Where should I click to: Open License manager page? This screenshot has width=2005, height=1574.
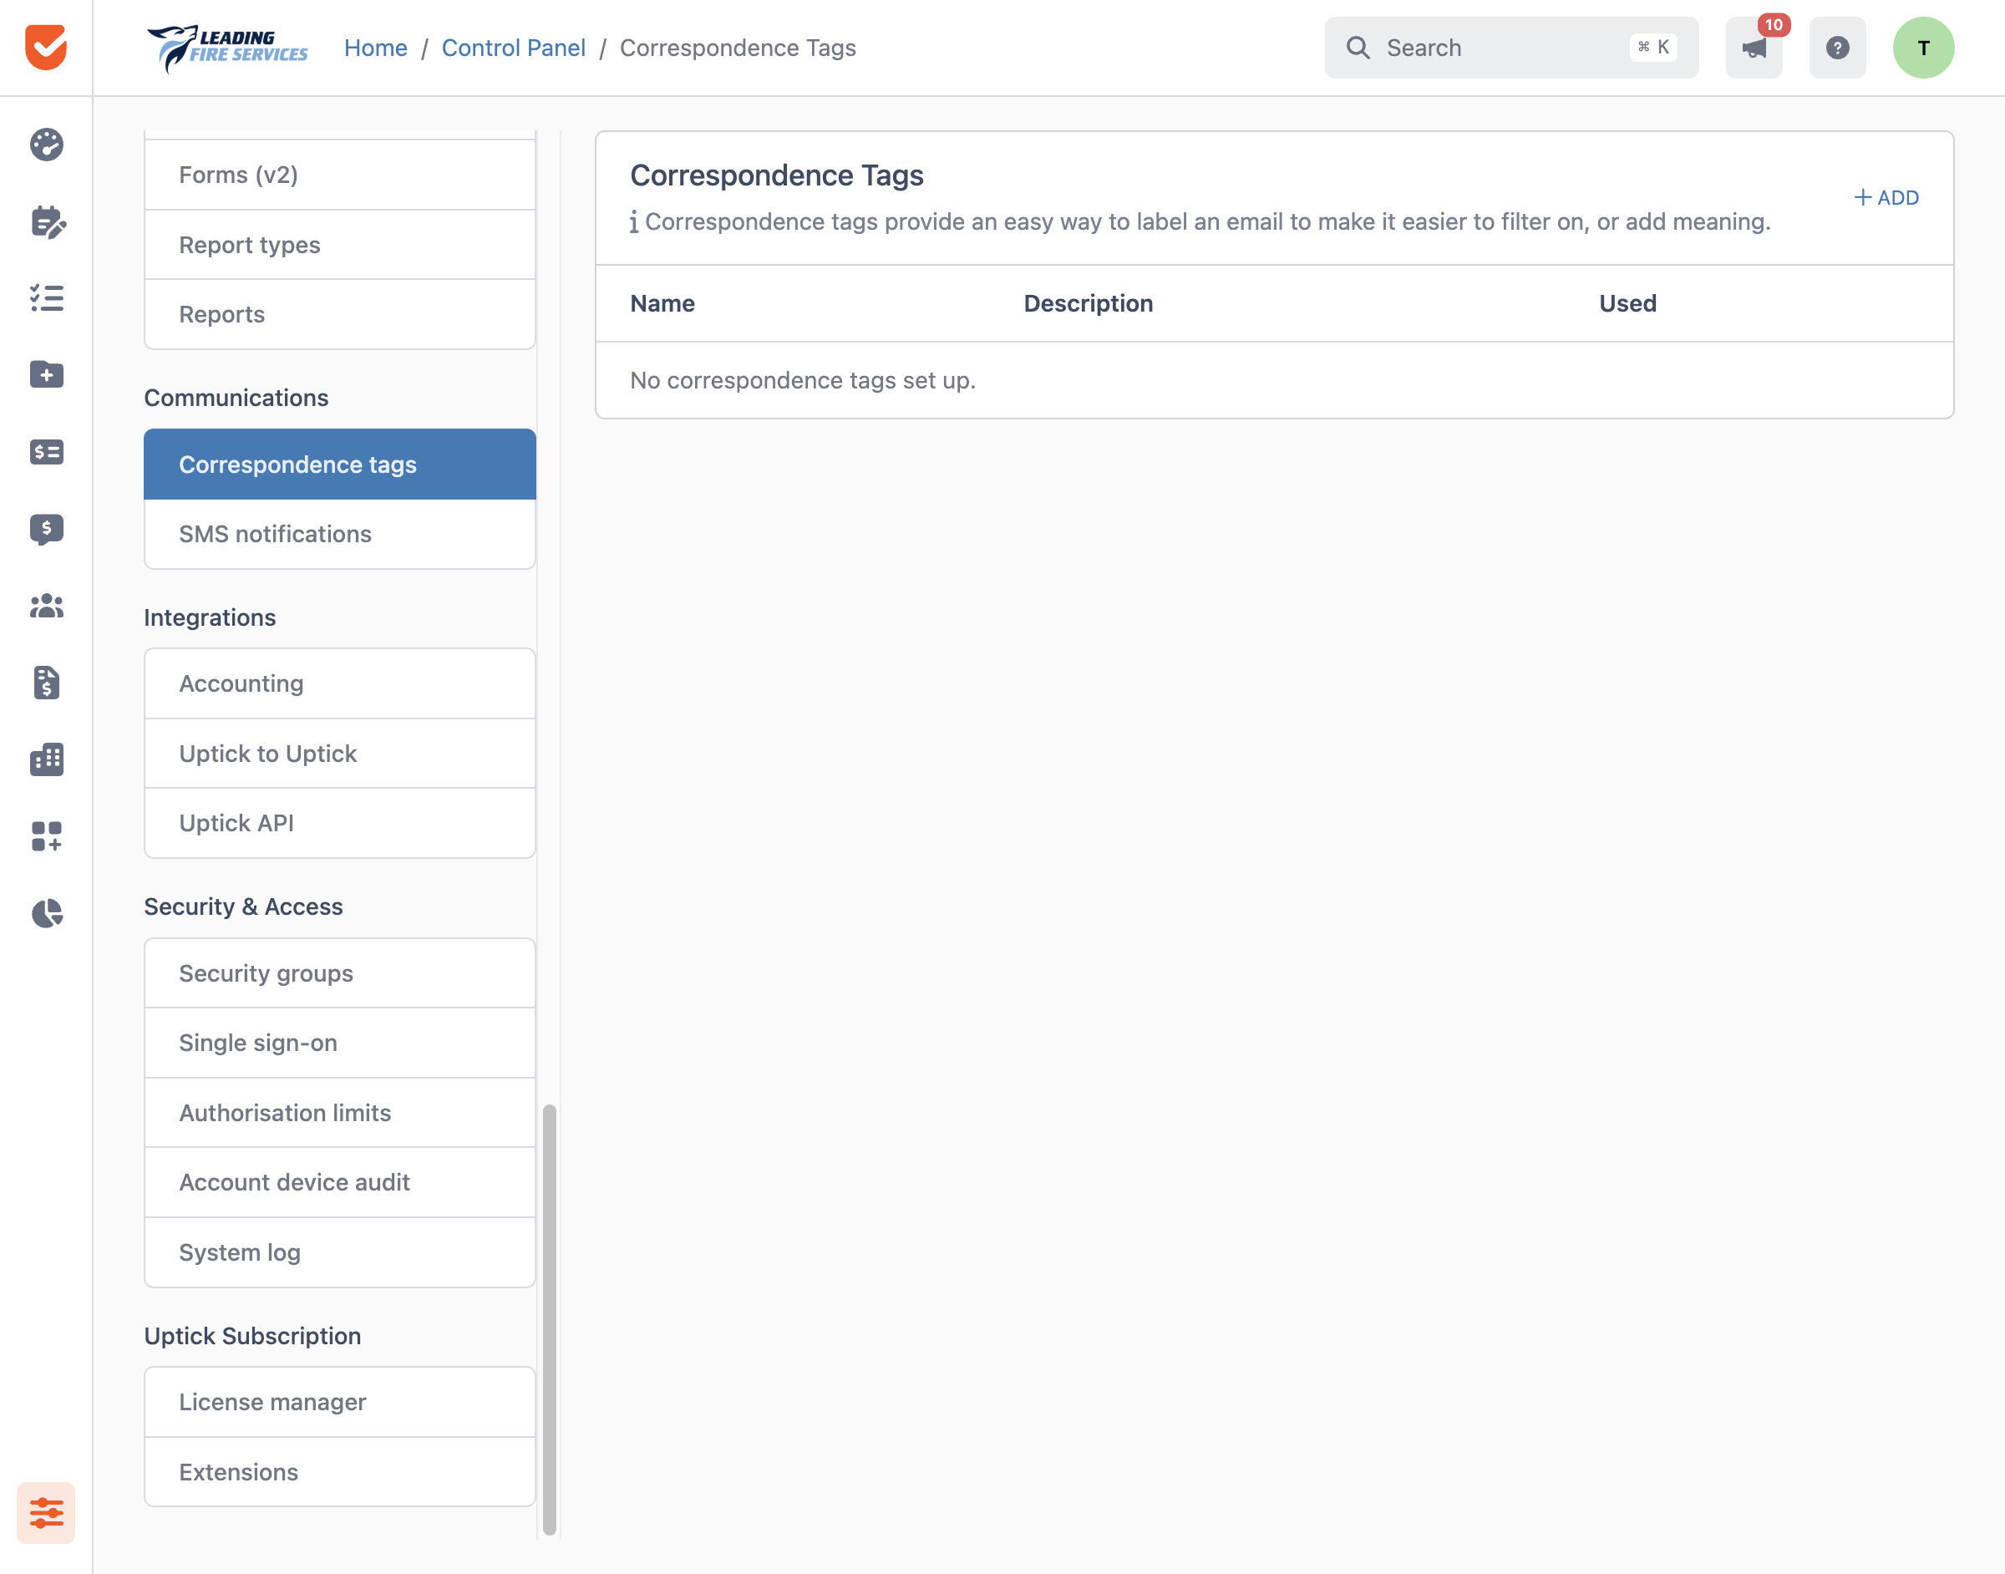point(340,1403)
